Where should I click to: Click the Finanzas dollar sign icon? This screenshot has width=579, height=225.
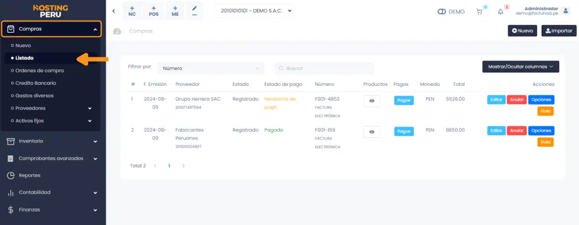(x=11, y=210)
